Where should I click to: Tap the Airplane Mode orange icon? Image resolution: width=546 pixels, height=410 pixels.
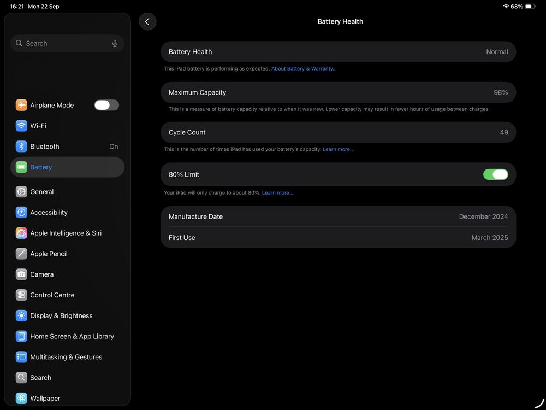pos(21,105)
